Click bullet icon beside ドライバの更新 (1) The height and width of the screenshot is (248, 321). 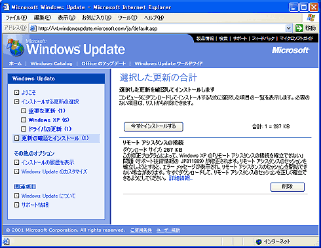coord(24,129)
